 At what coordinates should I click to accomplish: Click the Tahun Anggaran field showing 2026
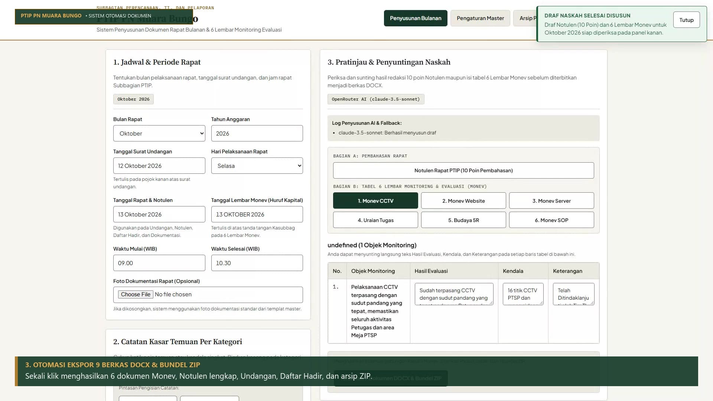click(257, 133)
